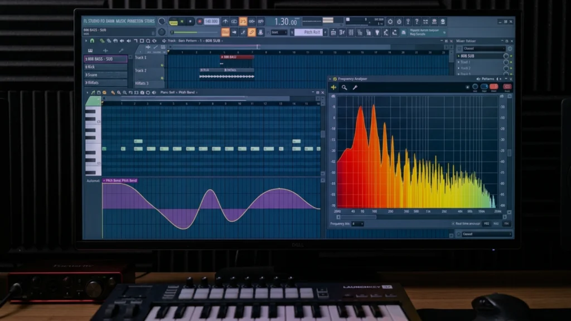
Task: Select the Hiflats channel
Action: pos(105,82)
